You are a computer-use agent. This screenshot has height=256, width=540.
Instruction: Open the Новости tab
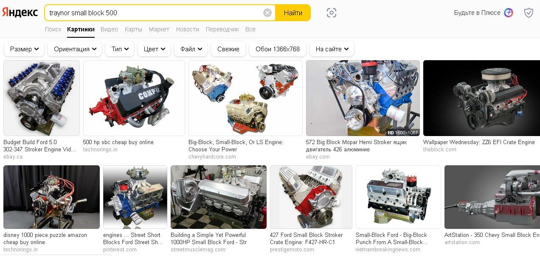(188, 29)
